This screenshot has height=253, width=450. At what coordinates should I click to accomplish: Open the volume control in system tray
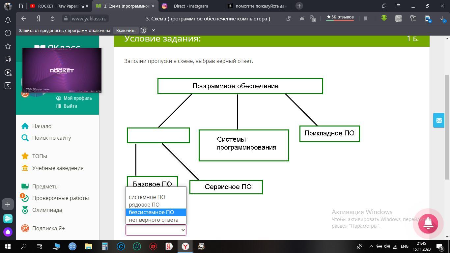coord(387,246)
